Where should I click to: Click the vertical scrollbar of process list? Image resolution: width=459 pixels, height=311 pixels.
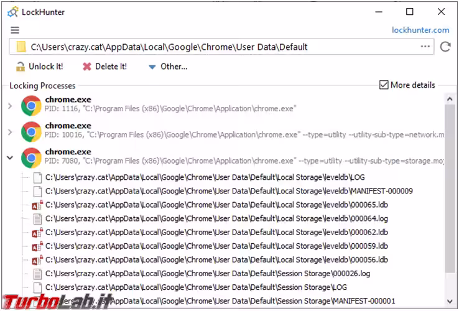(x=450, y=187)
